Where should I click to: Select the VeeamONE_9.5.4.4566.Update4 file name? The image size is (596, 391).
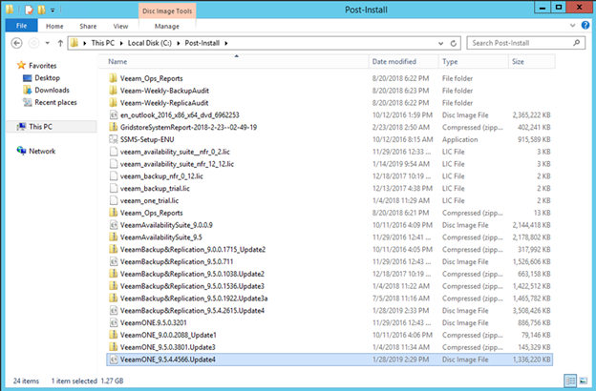point(168,360)
